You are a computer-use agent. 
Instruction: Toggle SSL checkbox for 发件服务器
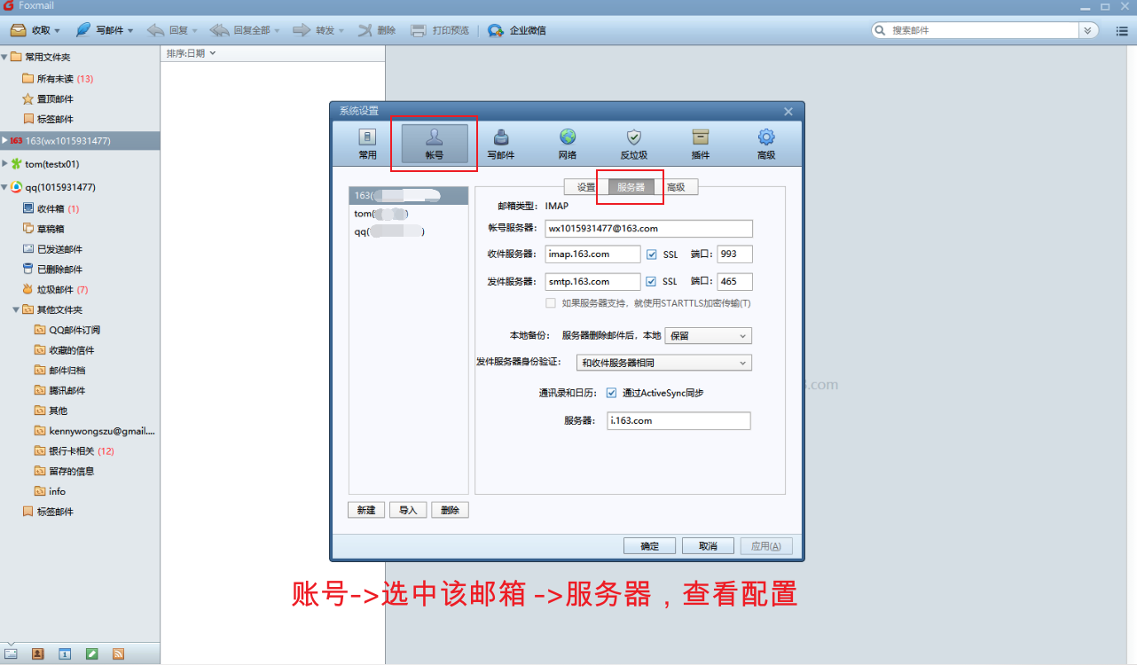pyautogui.click(x=652, y=281)
